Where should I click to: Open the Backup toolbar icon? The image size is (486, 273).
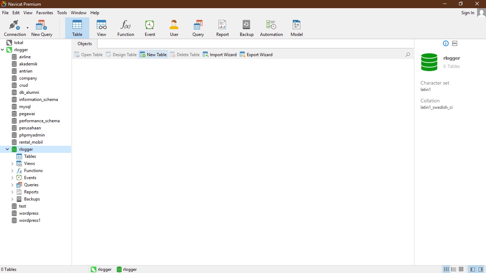click(x=247, y=28)
